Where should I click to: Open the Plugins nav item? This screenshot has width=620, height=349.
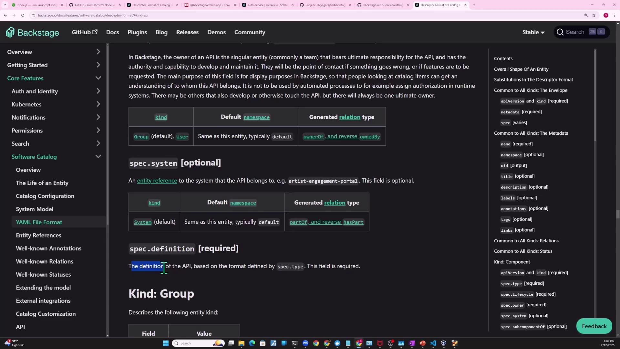click(137, 32)
